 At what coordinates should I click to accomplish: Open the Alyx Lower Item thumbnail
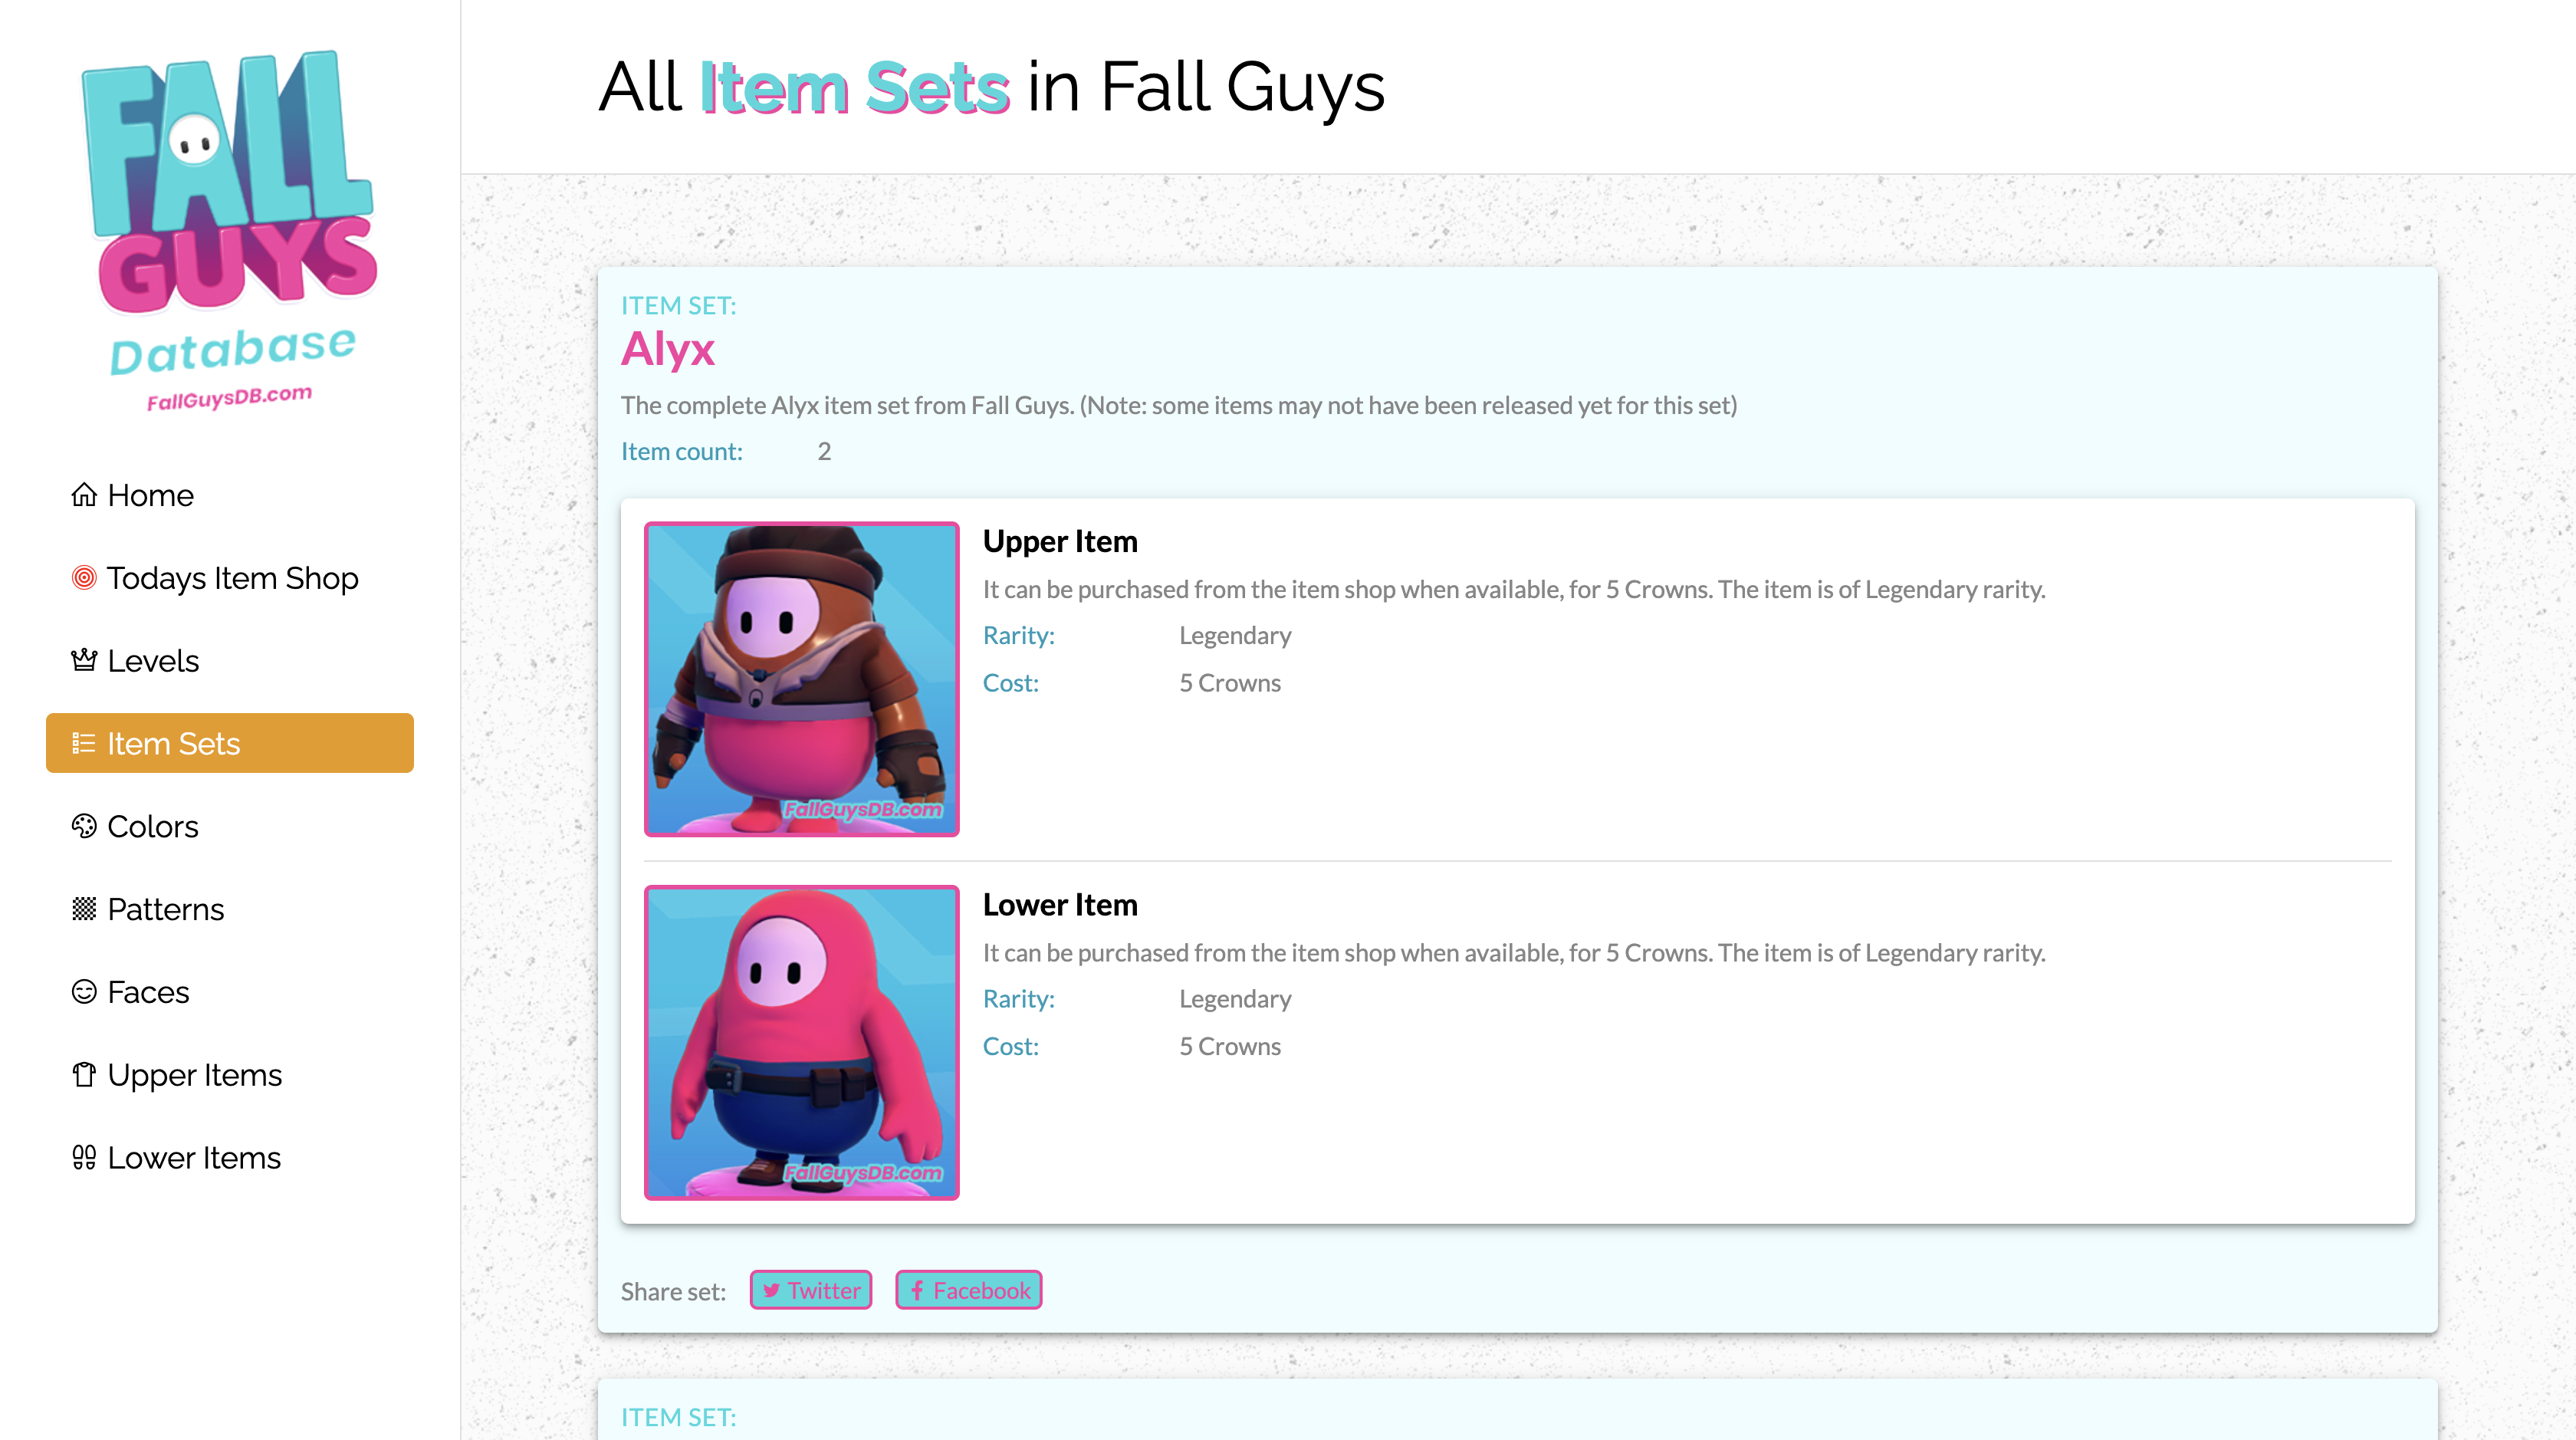(x=801, y=1042)
